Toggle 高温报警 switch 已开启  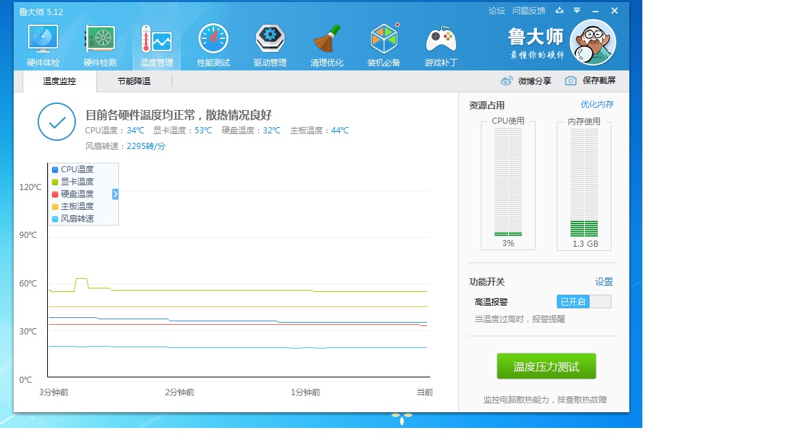tap(584, 301)
